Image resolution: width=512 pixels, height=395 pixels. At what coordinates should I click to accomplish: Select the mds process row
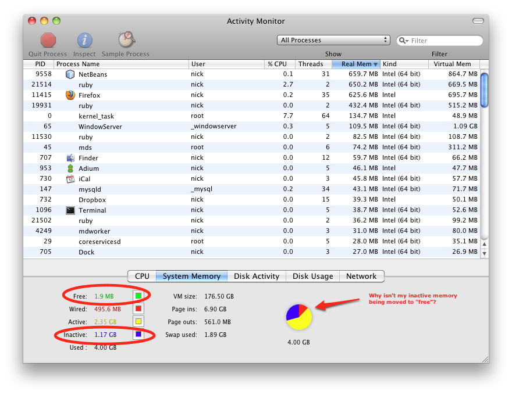coord(252,147)
